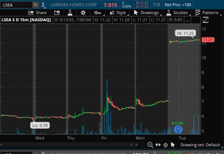This screenshot has height=154, width=224.
Task: Click the price axis scale icon
Action: [206, 20]
